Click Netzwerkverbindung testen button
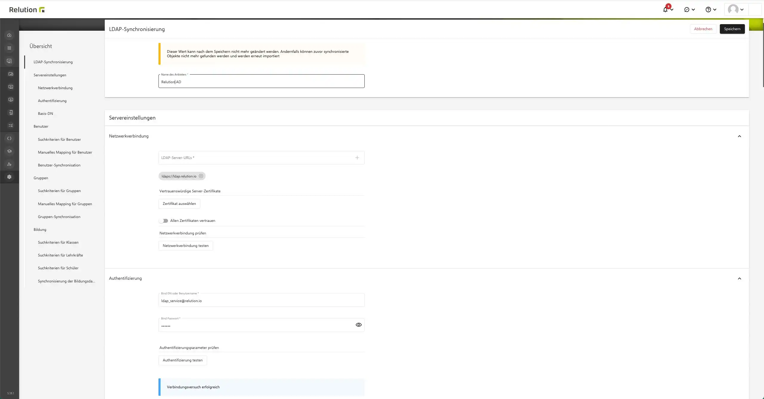 tap(186, 246)
